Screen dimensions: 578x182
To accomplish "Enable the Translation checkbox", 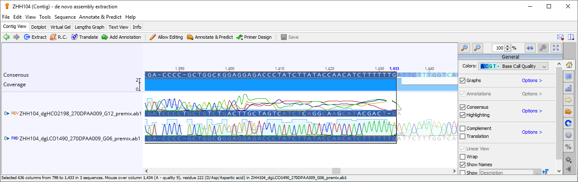I will click(462, 136).
